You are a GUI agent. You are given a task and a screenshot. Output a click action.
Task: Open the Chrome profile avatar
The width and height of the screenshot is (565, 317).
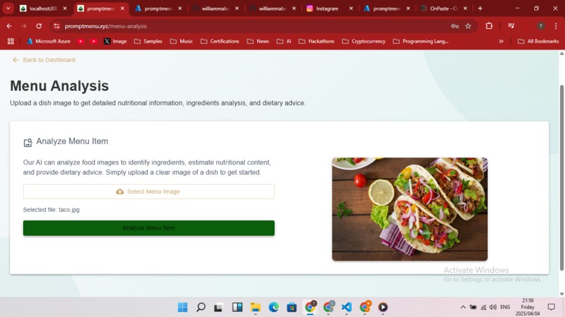click(540, 26)
